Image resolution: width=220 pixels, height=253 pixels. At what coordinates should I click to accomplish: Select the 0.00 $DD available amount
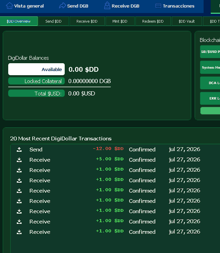tap(84, 70)
